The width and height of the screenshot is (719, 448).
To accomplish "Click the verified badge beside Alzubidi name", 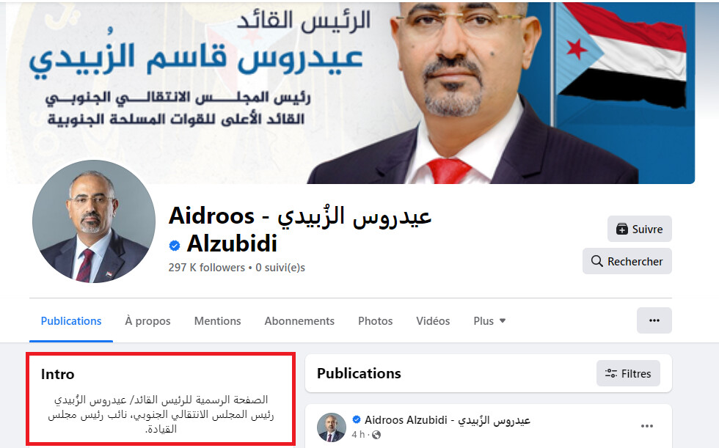I will coord(175,246).
